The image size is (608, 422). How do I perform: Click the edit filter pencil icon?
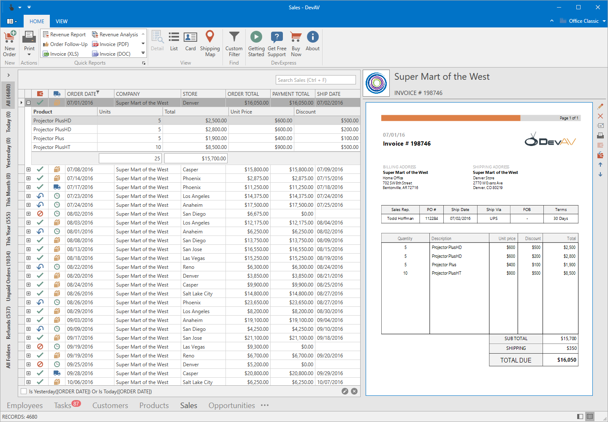coord(345,391)
